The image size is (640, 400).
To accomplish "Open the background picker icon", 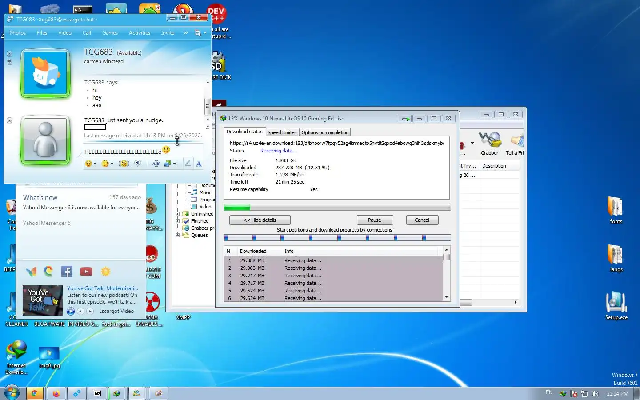I will (x=168, y=164).
